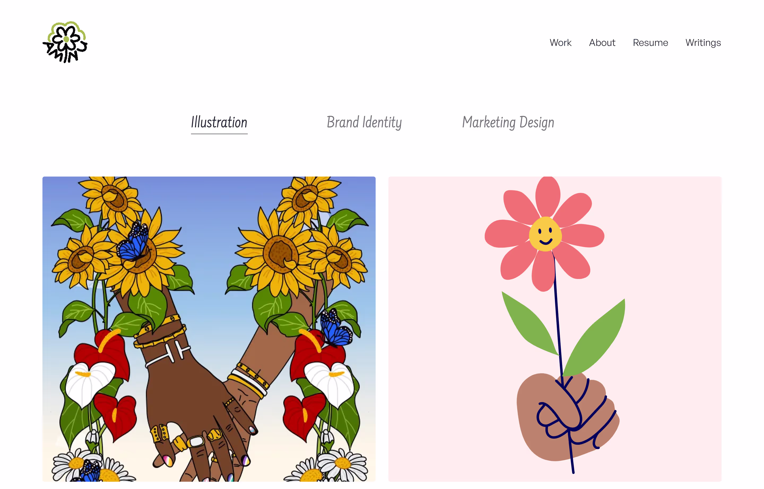Click the flower logo home icon
The height and width of the screenshot is (489, 764).
pos(65,42)
